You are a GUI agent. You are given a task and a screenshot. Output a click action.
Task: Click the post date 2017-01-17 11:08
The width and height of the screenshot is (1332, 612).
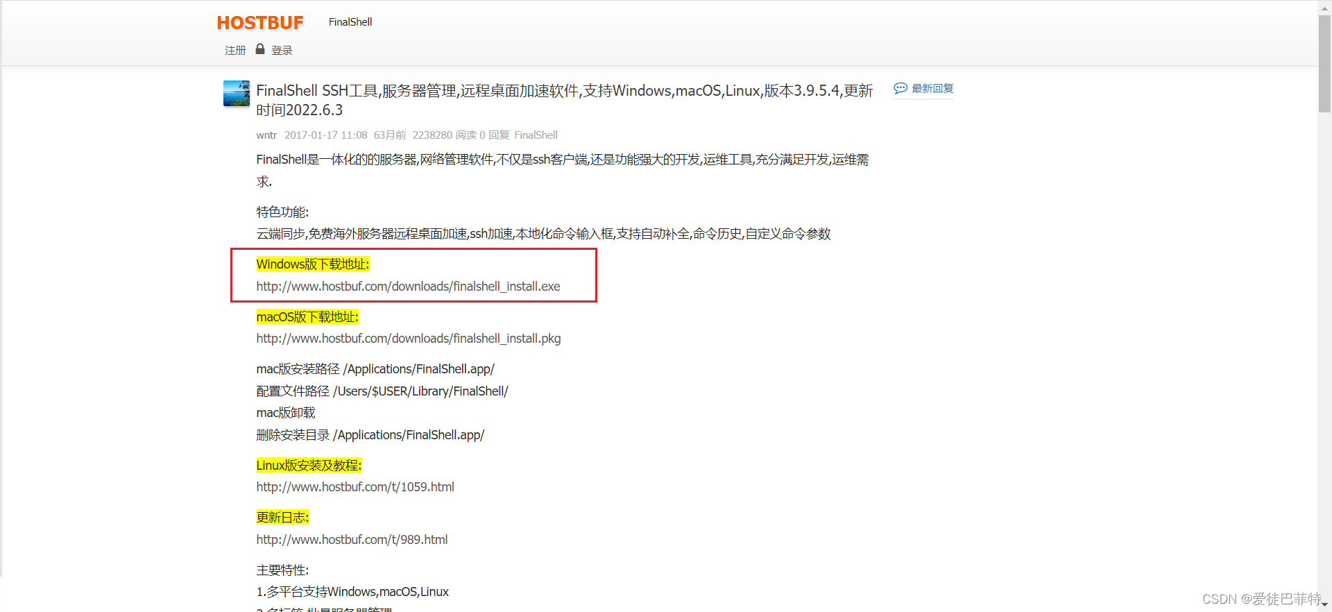click(326, 135)
